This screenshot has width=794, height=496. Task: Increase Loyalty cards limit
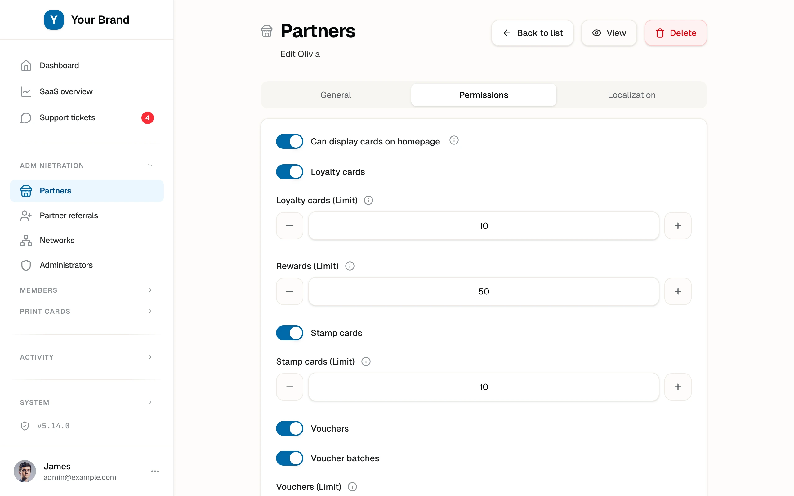point(678,226)
